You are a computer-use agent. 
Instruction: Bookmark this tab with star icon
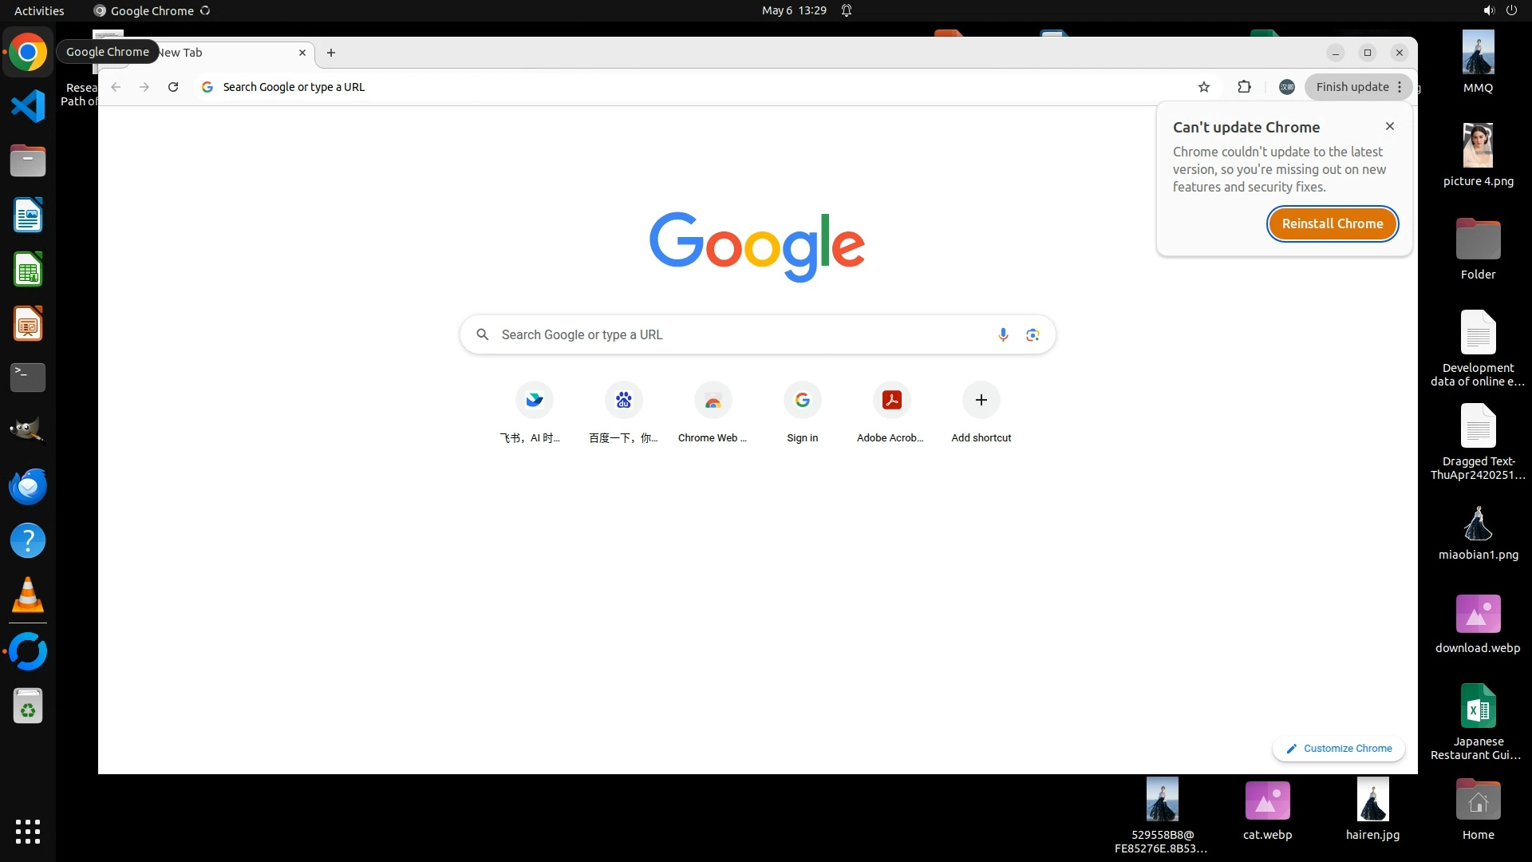click(x=1204, y=87)
